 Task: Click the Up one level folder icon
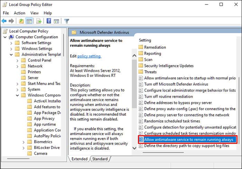point(21,21)
